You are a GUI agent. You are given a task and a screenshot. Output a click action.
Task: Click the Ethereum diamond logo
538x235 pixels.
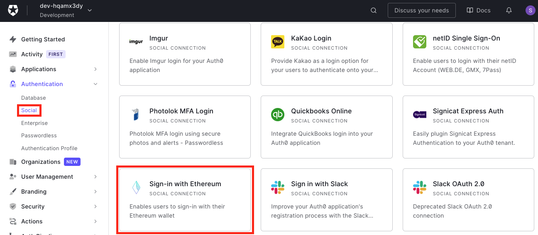pyautogui.click(x=136, y=187)
